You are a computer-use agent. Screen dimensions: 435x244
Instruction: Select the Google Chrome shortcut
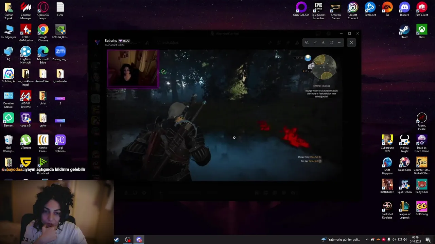click(x=43, y=33)
